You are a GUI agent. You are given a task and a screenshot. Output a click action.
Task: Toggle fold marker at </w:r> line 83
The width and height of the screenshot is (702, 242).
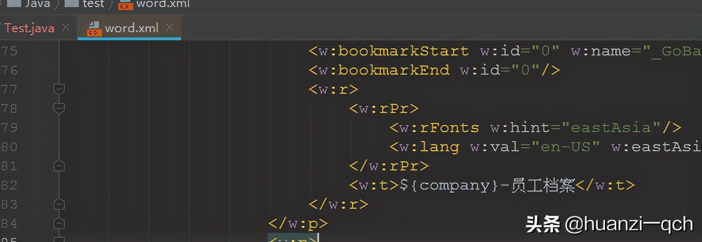pos(59,204)
